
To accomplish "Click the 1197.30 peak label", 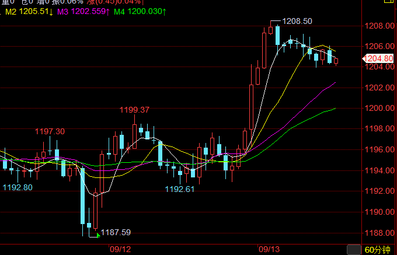I will [50, 131].
